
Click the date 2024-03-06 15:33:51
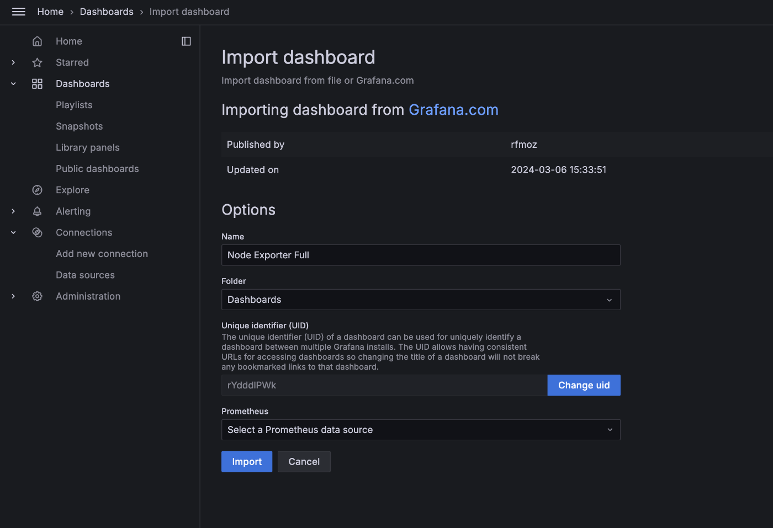click(x=558, y=170)
